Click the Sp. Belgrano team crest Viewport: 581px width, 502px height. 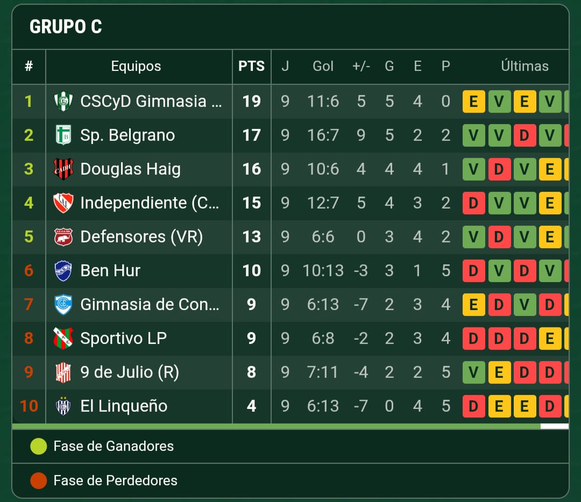coord(63,135)
